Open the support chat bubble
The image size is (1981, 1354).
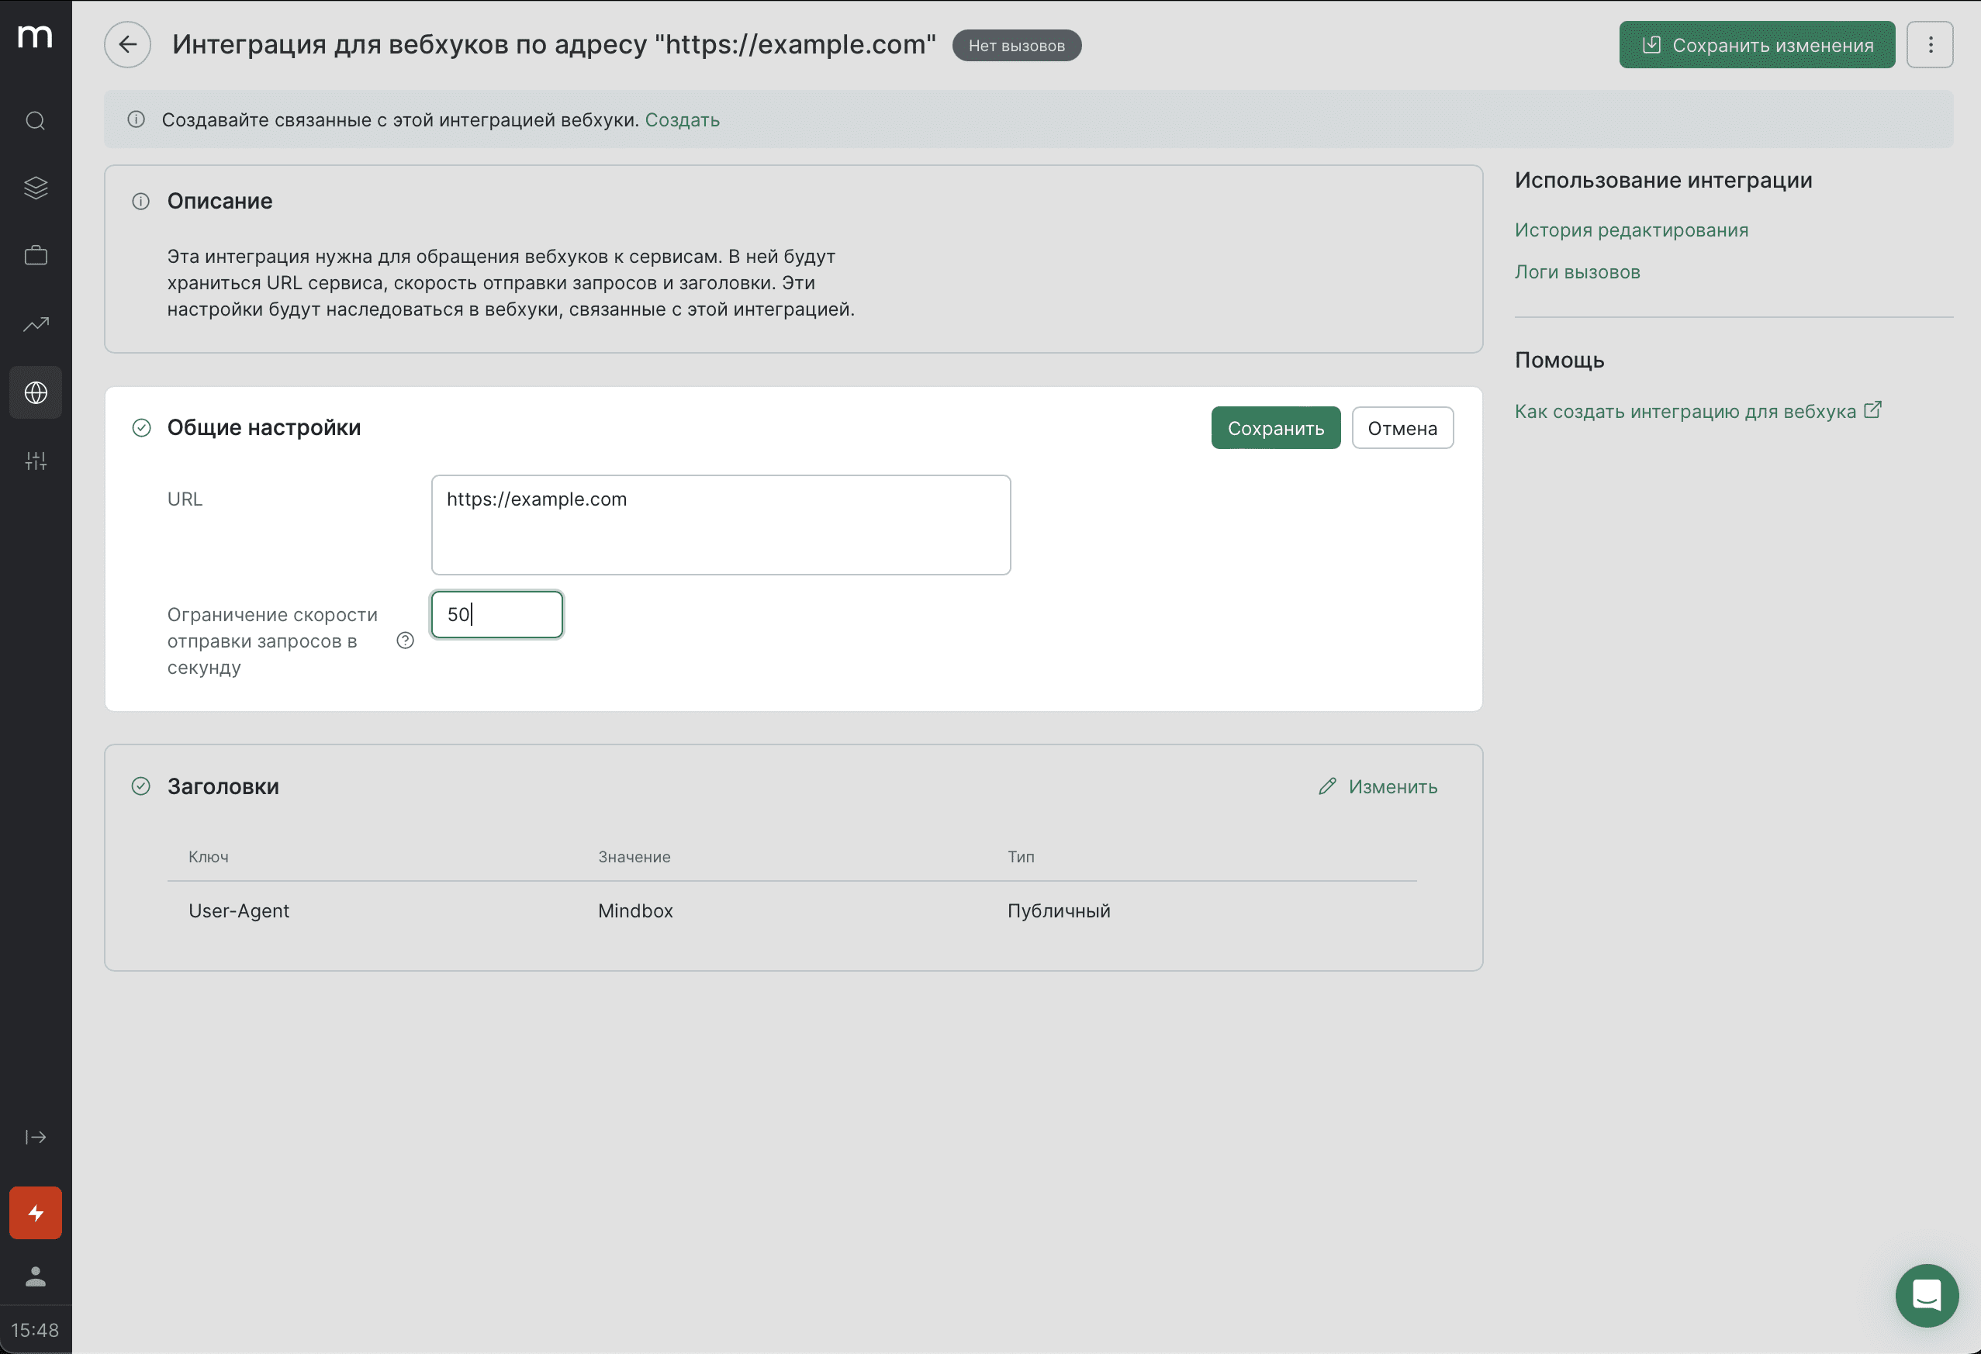pos(1926,1294)
